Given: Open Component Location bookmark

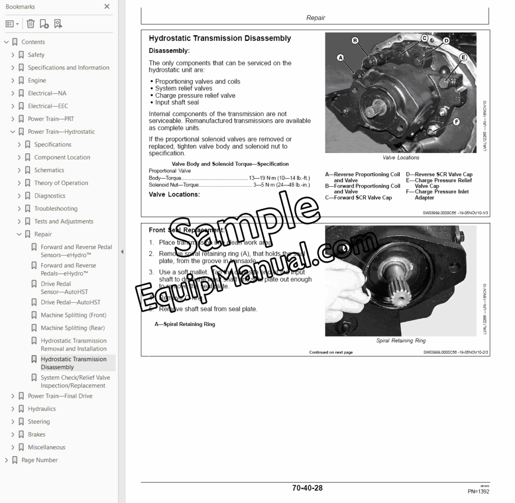Looking at the screenshot, I should pos(62,157).
